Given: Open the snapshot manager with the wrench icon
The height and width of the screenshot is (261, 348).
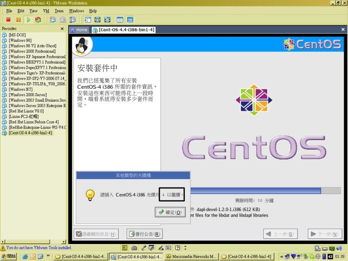Looking at the screenshot, I should tap(73, 20).
